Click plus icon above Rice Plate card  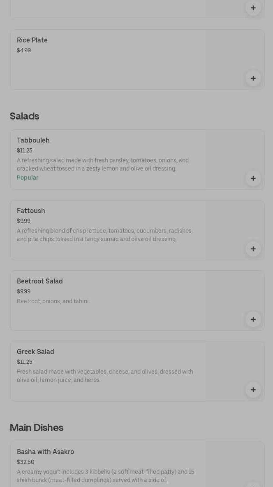coord(253,8)
